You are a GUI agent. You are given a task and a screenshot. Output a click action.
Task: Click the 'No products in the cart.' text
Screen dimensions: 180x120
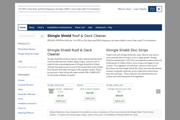[27, 67]
